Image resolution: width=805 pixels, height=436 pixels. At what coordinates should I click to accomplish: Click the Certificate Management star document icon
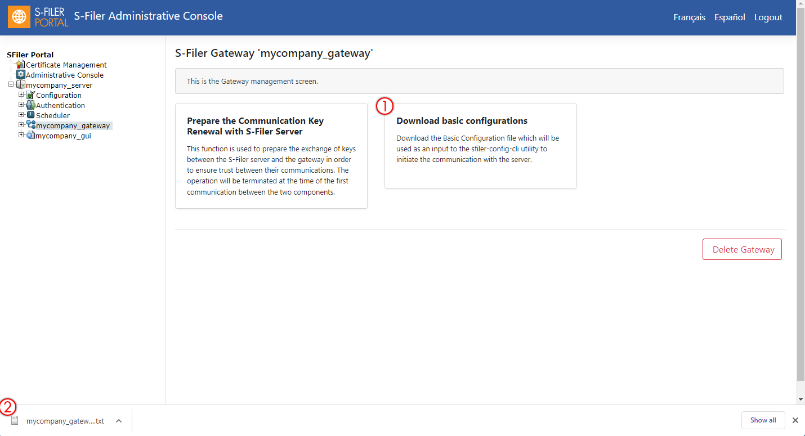(x=21, y=65)
